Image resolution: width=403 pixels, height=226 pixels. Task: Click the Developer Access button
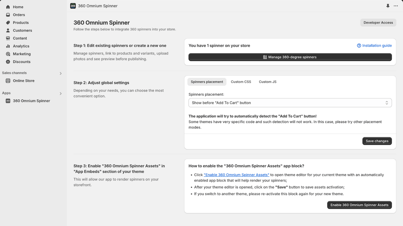click(x=378, y=23)
